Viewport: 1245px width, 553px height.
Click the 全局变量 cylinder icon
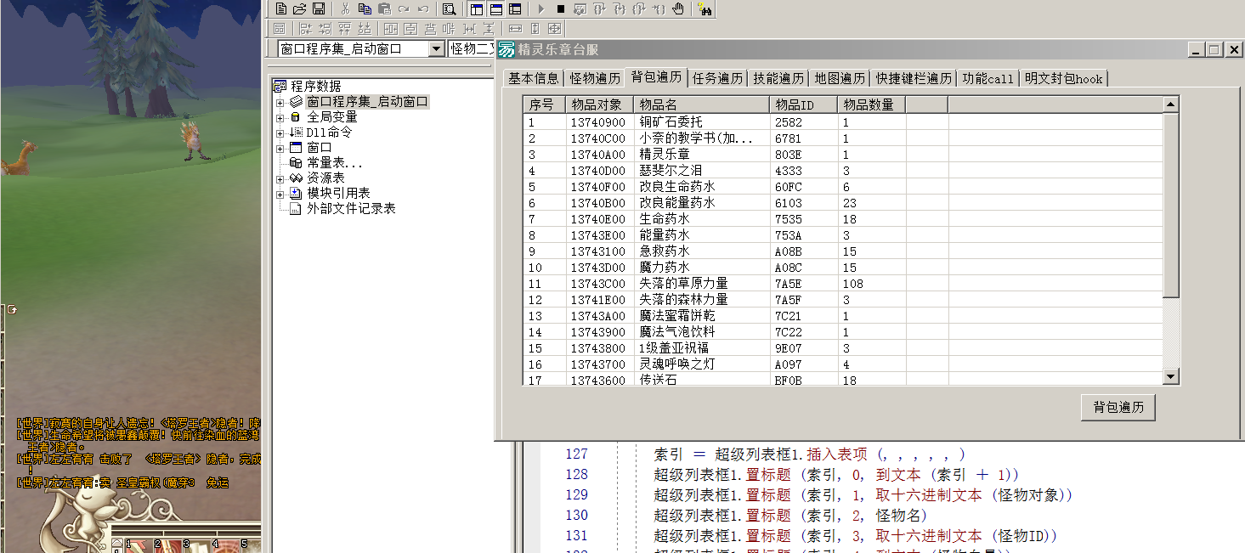click(x=295, y=117)
